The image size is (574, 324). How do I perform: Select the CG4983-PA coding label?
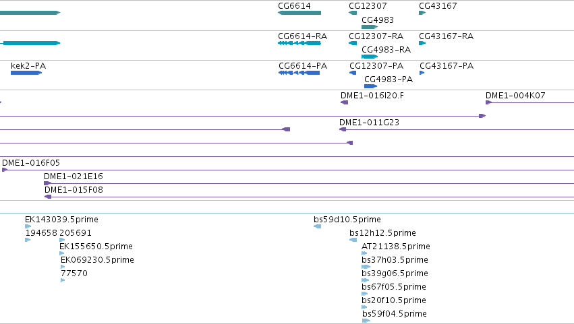click(x=389, y=79)
